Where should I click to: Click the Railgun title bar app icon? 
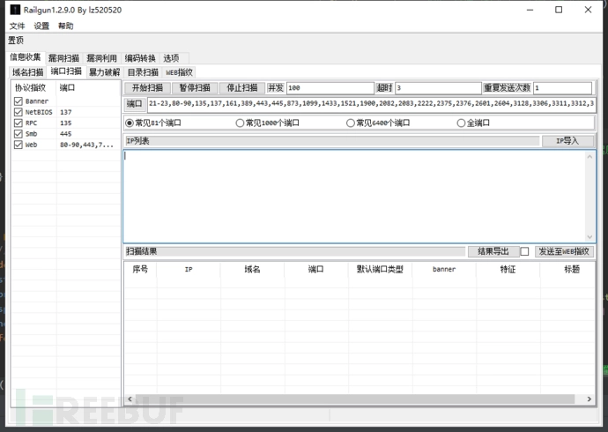point(15,10)
